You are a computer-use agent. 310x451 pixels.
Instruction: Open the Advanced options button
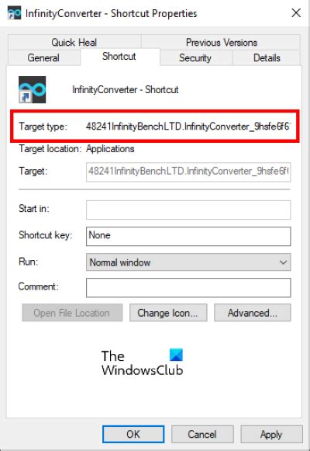click(253, 313)
